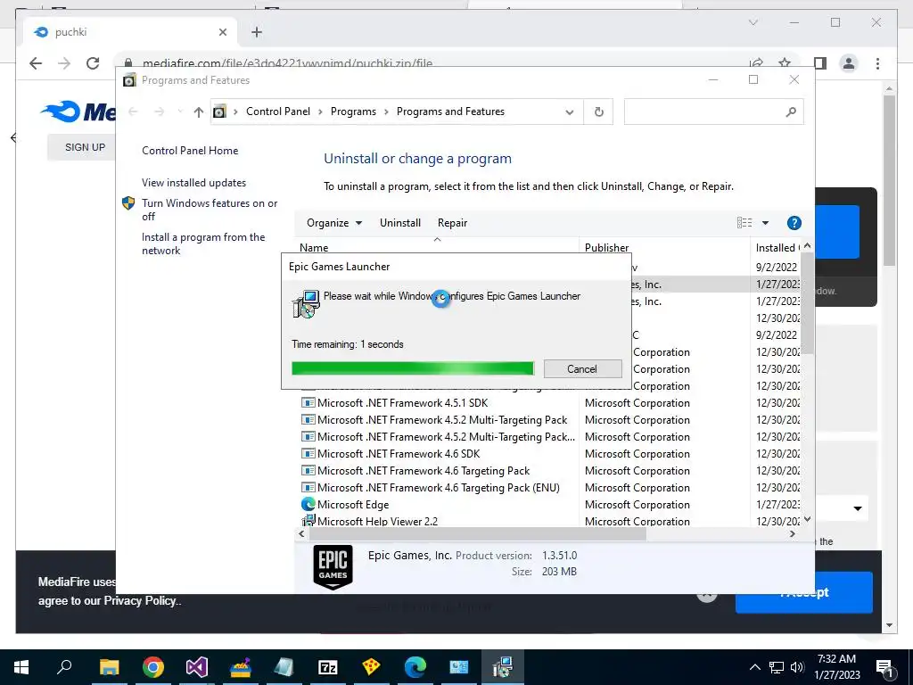Click the Epic Games logo in details pane
Screen dimensions: 913x685
point(333,566)
